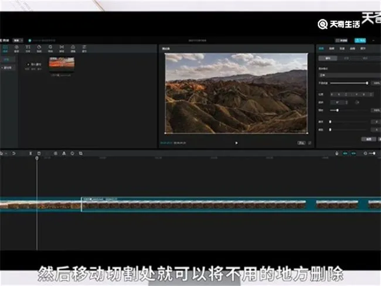
Task: Click the Scale slider handle
Action: click(x=338, y=110)
